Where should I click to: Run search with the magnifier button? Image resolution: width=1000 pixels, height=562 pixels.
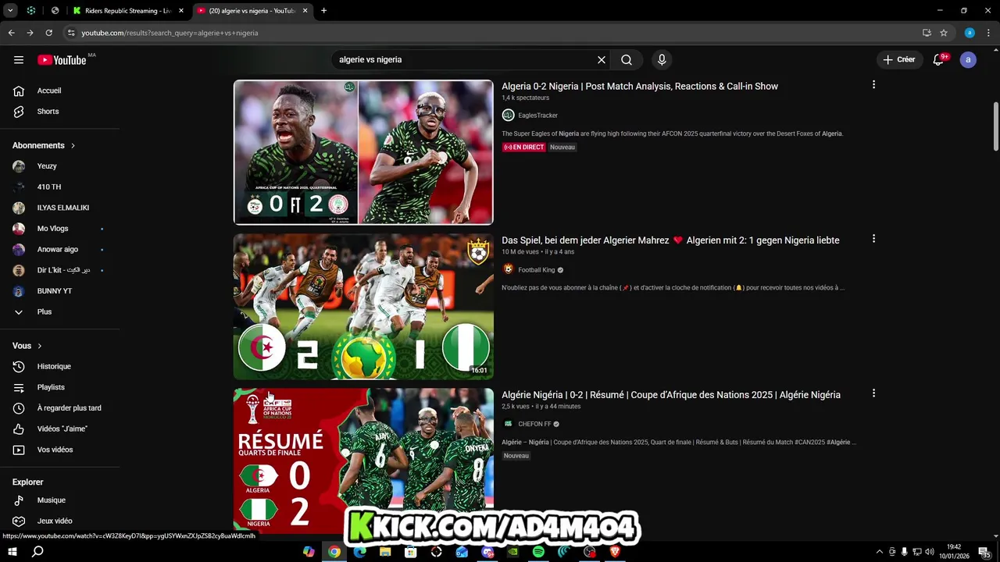point(627,60)
